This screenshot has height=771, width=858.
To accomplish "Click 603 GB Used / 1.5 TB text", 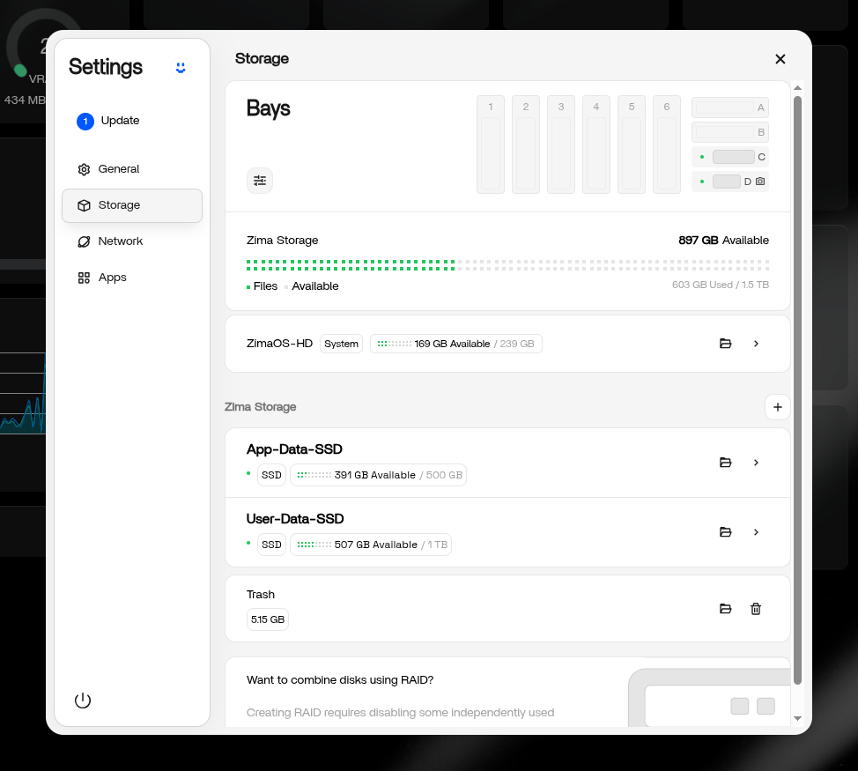I will coord(720,285).
